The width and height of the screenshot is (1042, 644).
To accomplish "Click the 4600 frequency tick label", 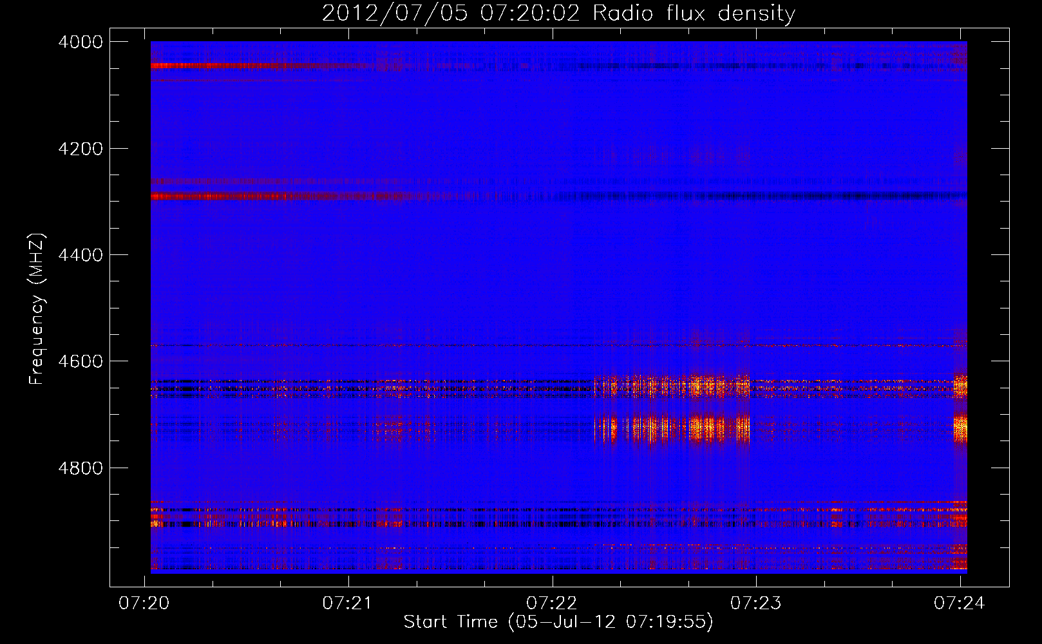I will coord(81,361).
